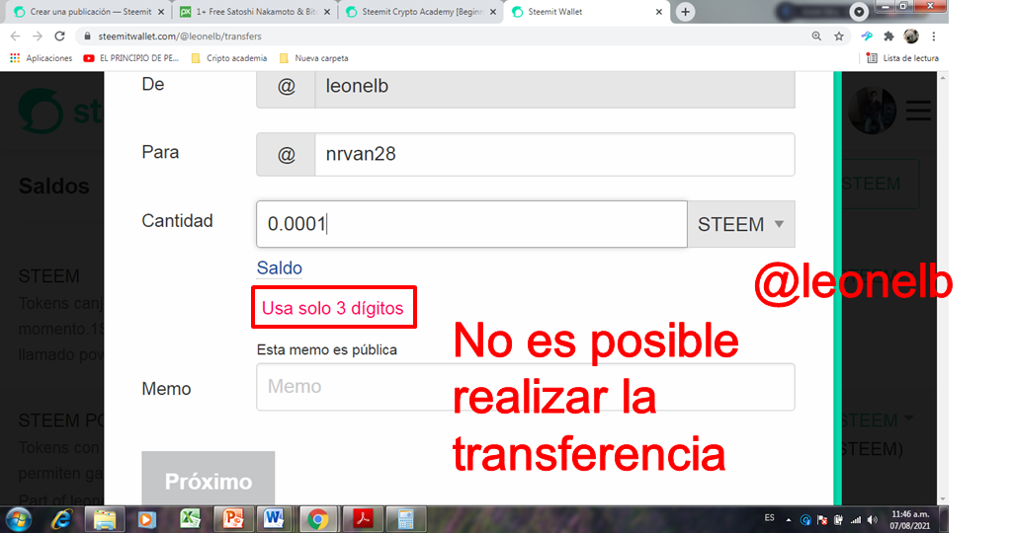
Task: Click the Saldo balance link
Action: pos(280,267)
